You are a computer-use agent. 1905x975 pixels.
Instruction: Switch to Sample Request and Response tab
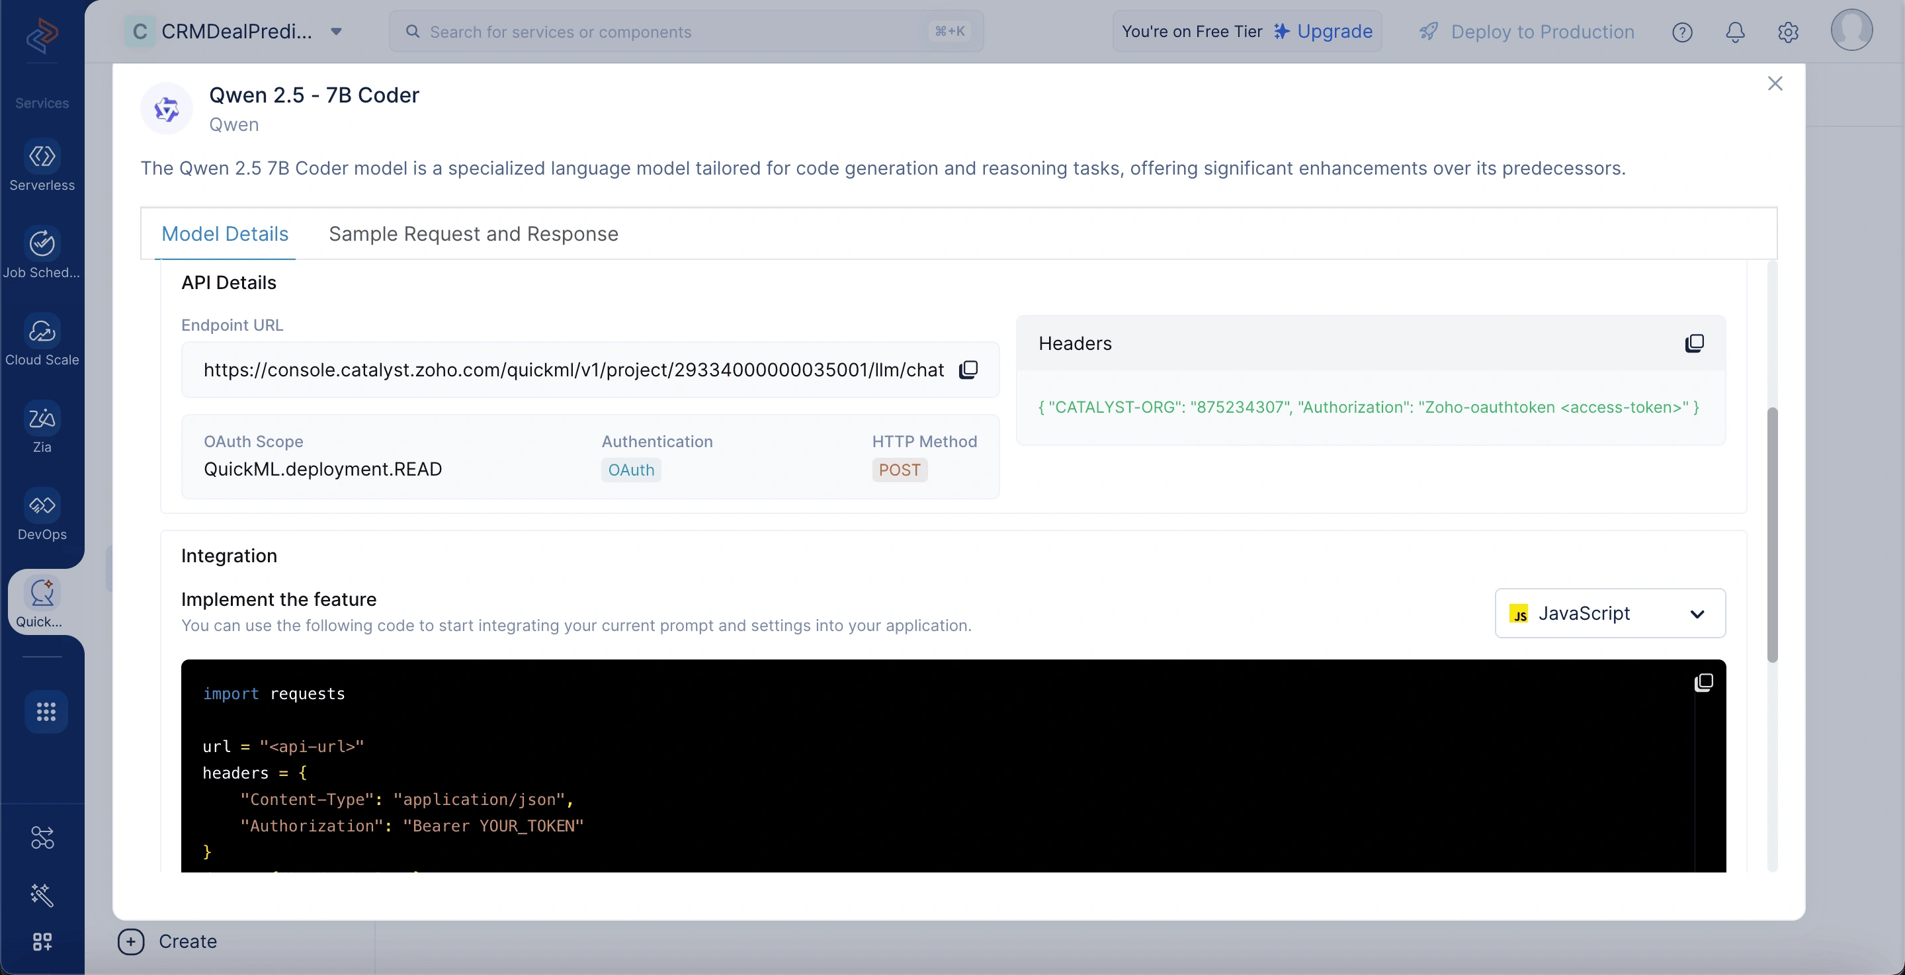474,233
